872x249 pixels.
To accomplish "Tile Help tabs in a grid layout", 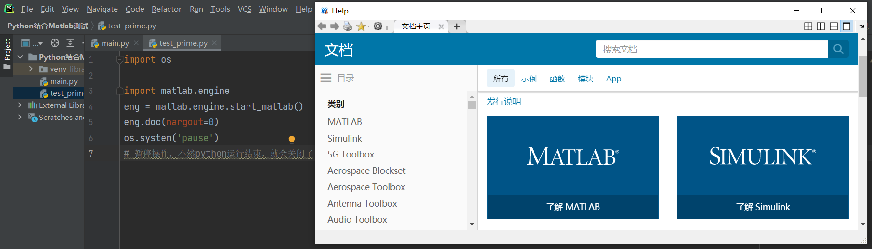I will [x=808, y=26].
